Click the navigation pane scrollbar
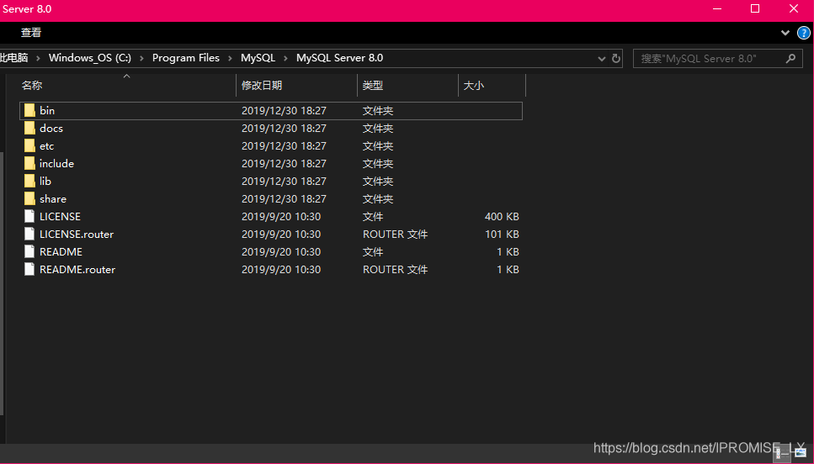This screenshot has height=464, width=814. pos(2,282)
